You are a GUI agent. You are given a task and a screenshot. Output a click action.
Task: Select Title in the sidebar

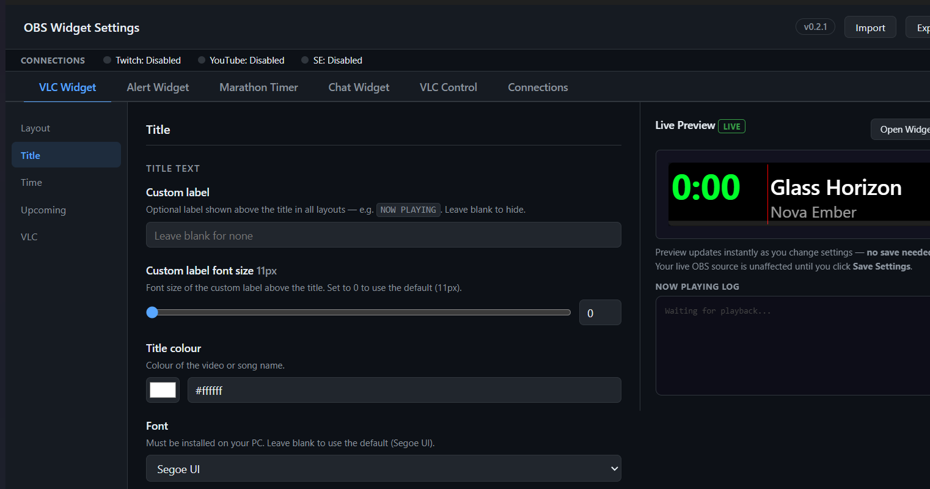(x=66, y=155)
